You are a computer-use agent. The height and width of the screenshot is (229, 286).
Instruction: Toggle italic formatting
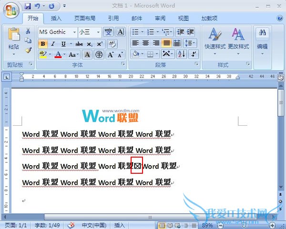coord(53,44)
